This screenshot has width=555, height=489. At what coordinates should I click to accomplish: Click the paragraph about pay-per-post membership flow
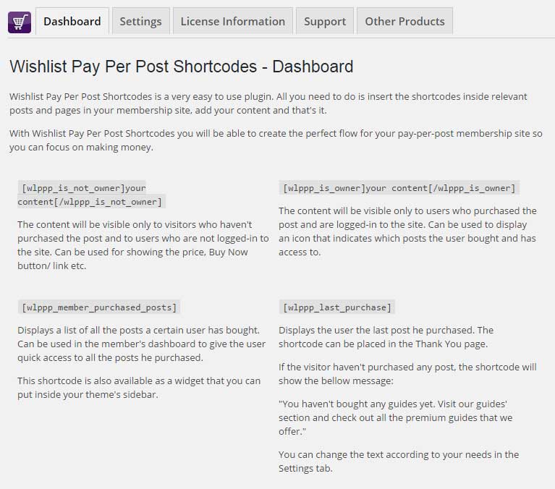pyautogui.click(x=276, y=140)
